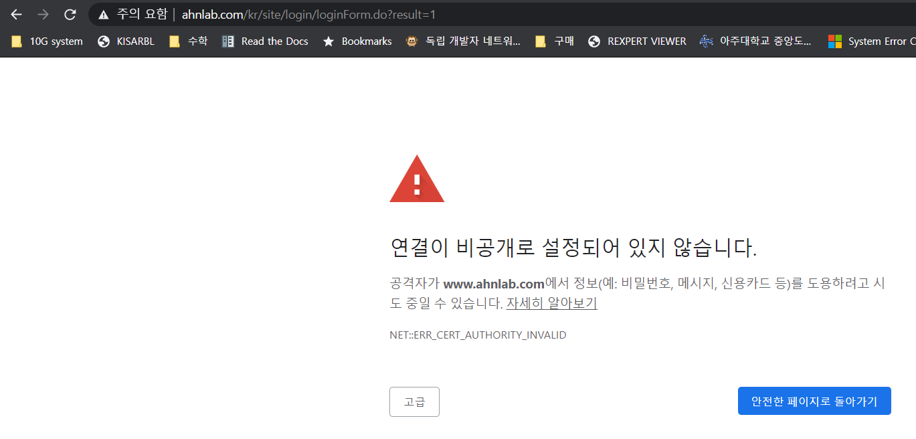916x439 pixels.
Task: Click the red warning triangle icon
Action: (x=417, y=179)
